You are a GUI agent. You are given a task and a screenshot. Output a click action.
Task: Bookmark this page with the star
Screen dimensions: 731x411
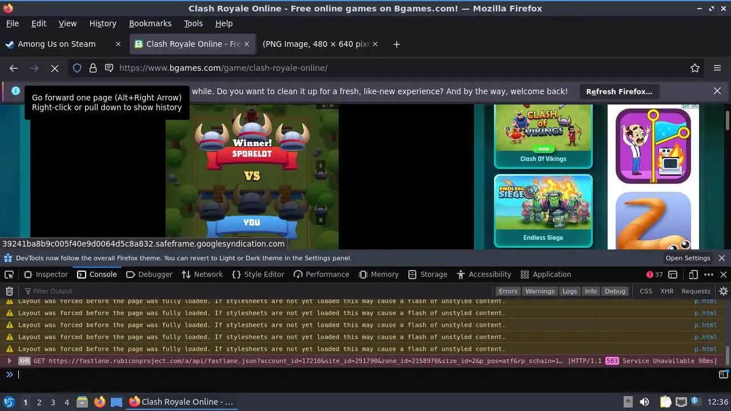(695, 68)
